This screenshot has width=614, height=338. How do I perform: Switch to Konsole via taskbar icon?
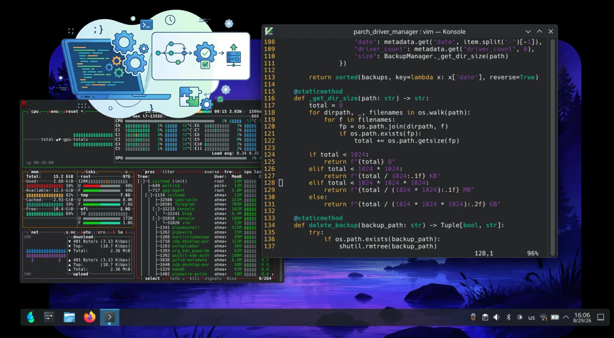pyautogui.click(x=110, y=317)
